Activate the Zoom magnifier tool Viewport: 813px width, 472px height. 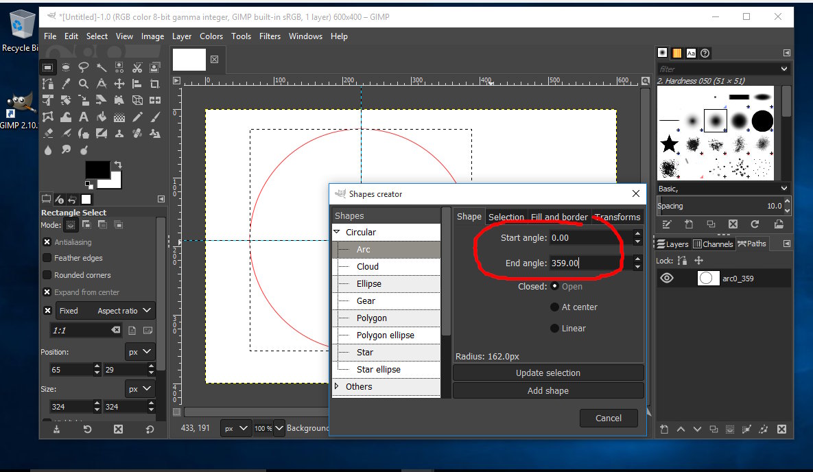(84, 84)
